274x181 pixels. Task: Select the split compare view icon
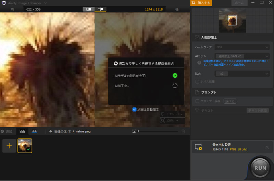(100, 9)
